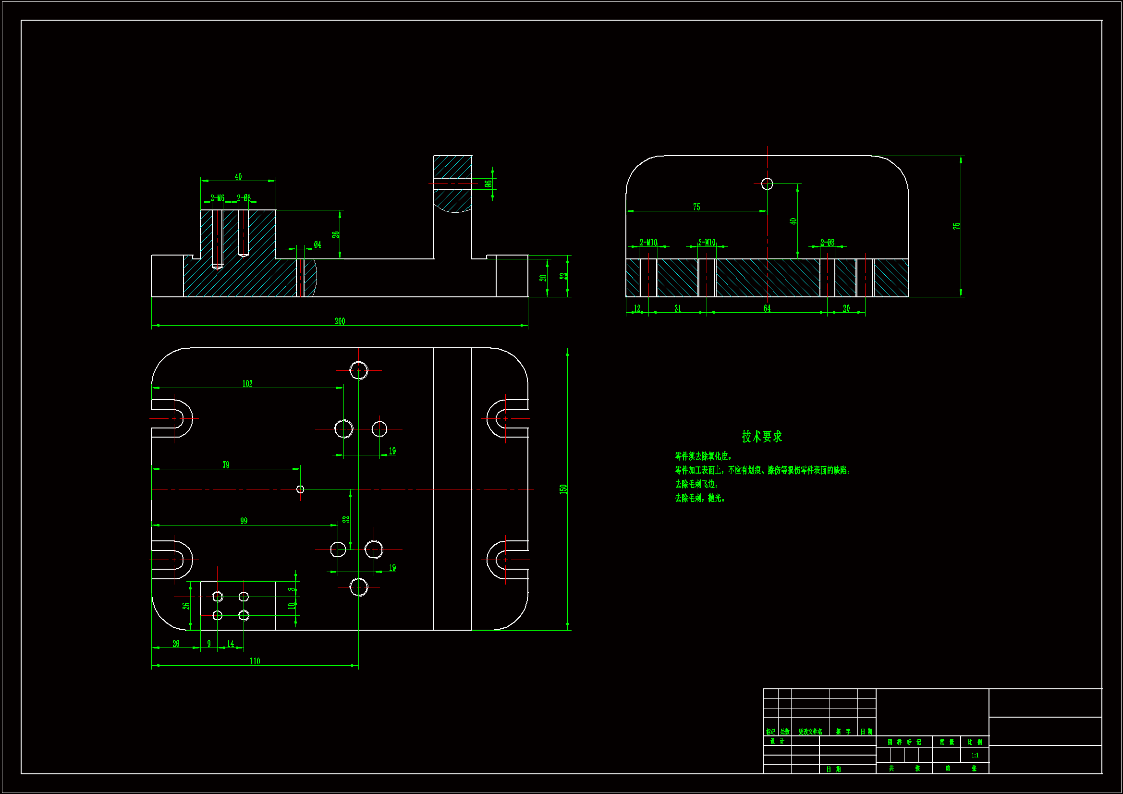Click the 2-Ø8 annotation in right view

(827, 243)
